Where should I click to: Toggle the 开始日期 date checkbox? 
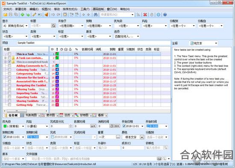coord(124,126)
